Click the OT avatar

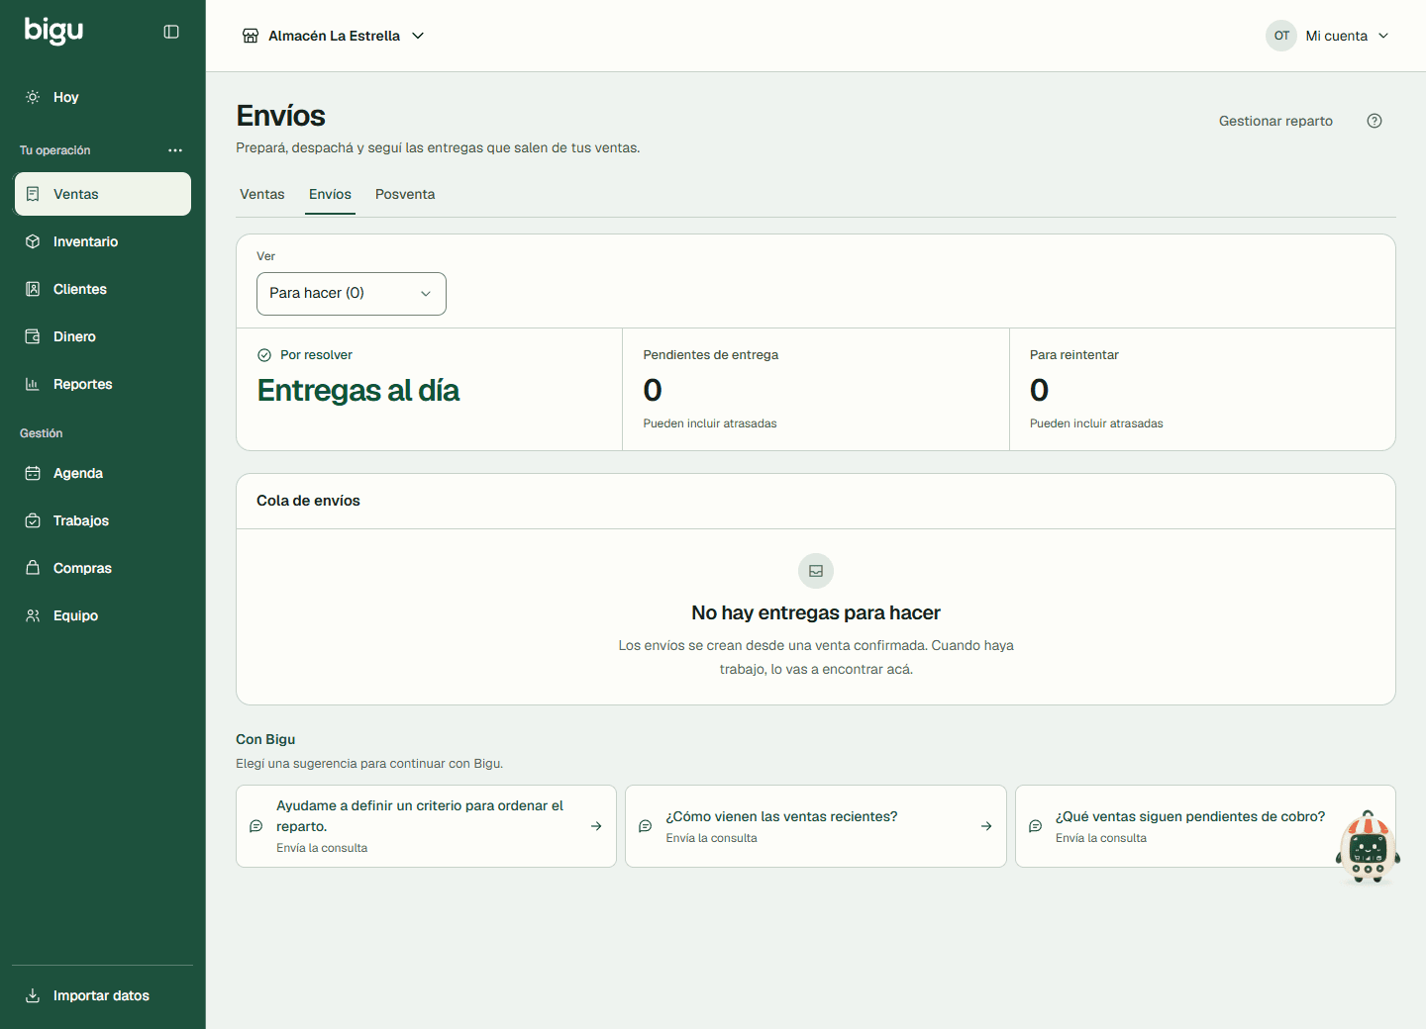tap(1281, 36)
